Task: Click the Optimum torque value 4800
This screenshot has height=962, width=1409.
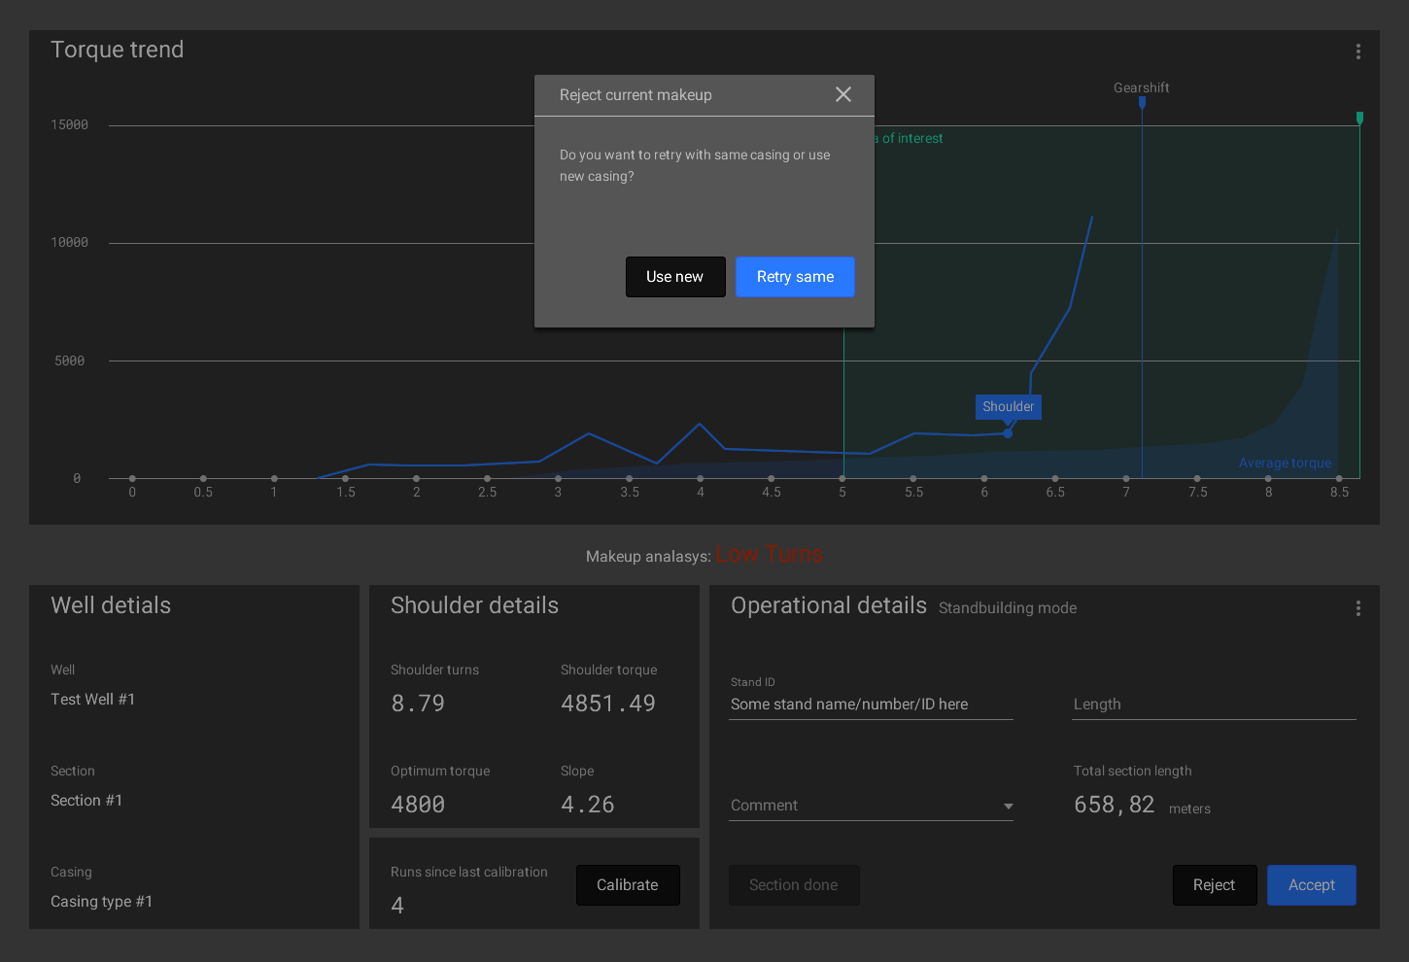Action: 418,805
